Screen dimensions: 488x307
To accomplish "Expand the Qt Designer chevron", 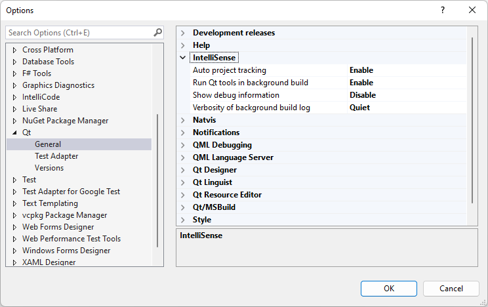I will point(183,170).
